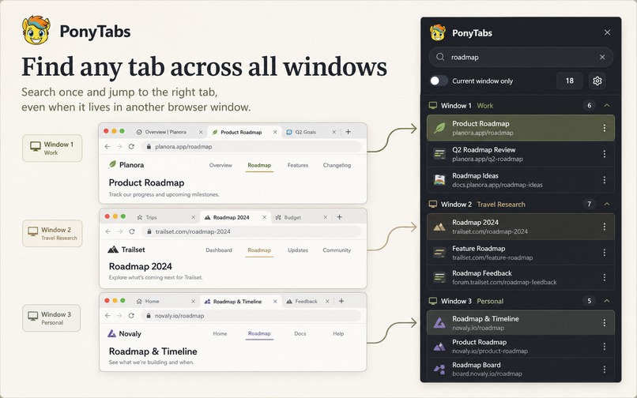Go back in the Planora window
Viewport: 637px width, 398px height.
coord(107,147)
